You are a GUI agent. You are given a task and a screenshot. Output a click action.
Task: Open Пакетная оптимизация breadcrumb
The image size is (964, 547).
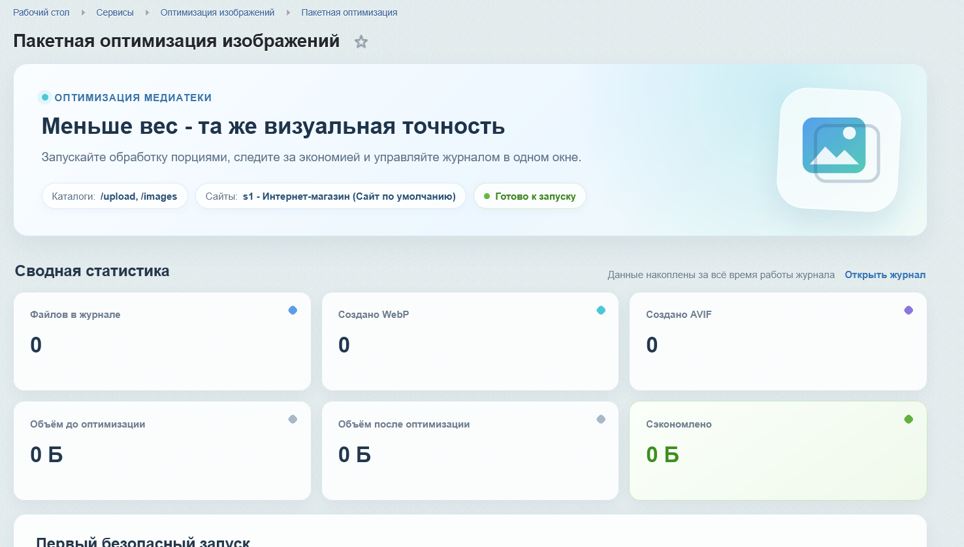(x=349, y=12)
